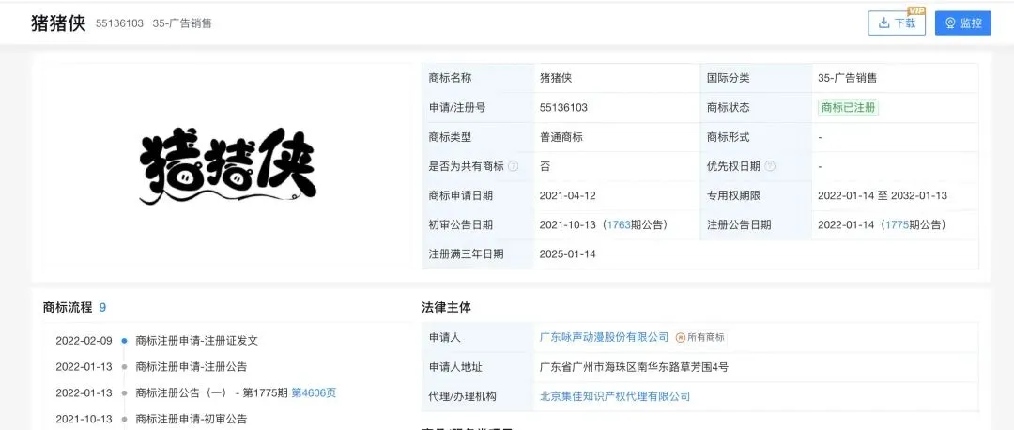Click the 猪猪侠 page title at top
Viewport: 1014px width, 430px height.
[58, 23]
